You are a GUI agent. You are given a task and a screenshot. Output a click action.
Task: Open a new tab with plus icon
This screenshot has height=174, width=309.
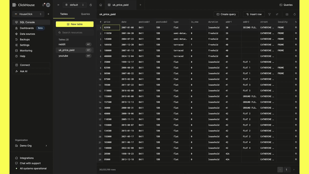click(x=140, y=5)
